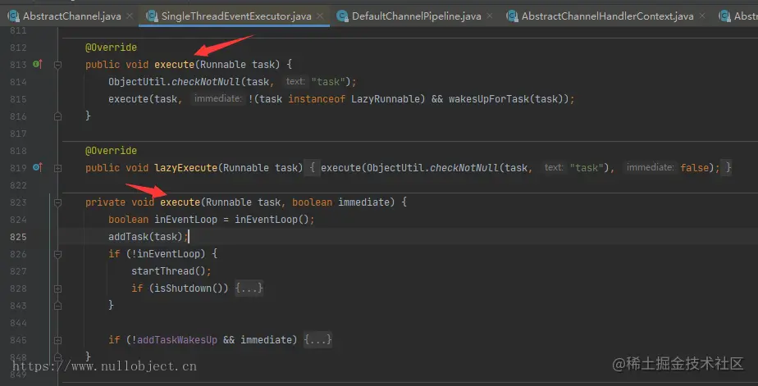
Task: Click the fold end marker on line 848
Action: point(57,357)
